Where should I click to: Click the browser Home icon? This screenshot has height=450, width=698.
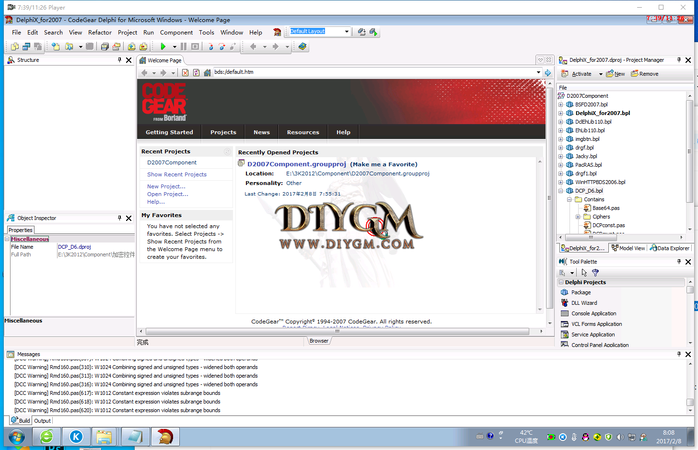(208, 73)
